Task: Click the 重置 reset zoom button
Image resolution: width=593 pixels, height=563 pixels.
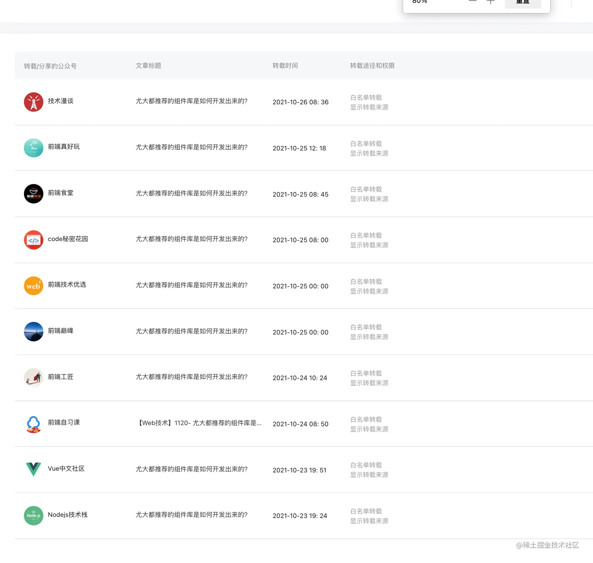Action: 523,2
